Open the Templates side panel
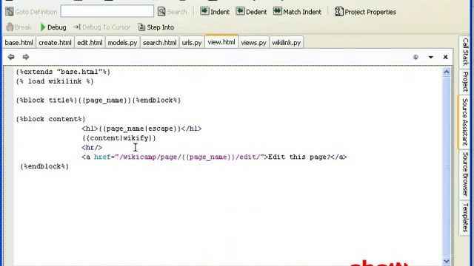Image resolution: width=474 pixels, height=266 pixels. [x=465, y=217]
